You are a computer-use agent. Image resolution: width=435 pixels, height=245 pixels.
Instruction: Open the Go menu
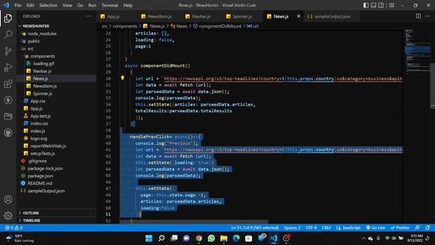click(x=80, y=5)
